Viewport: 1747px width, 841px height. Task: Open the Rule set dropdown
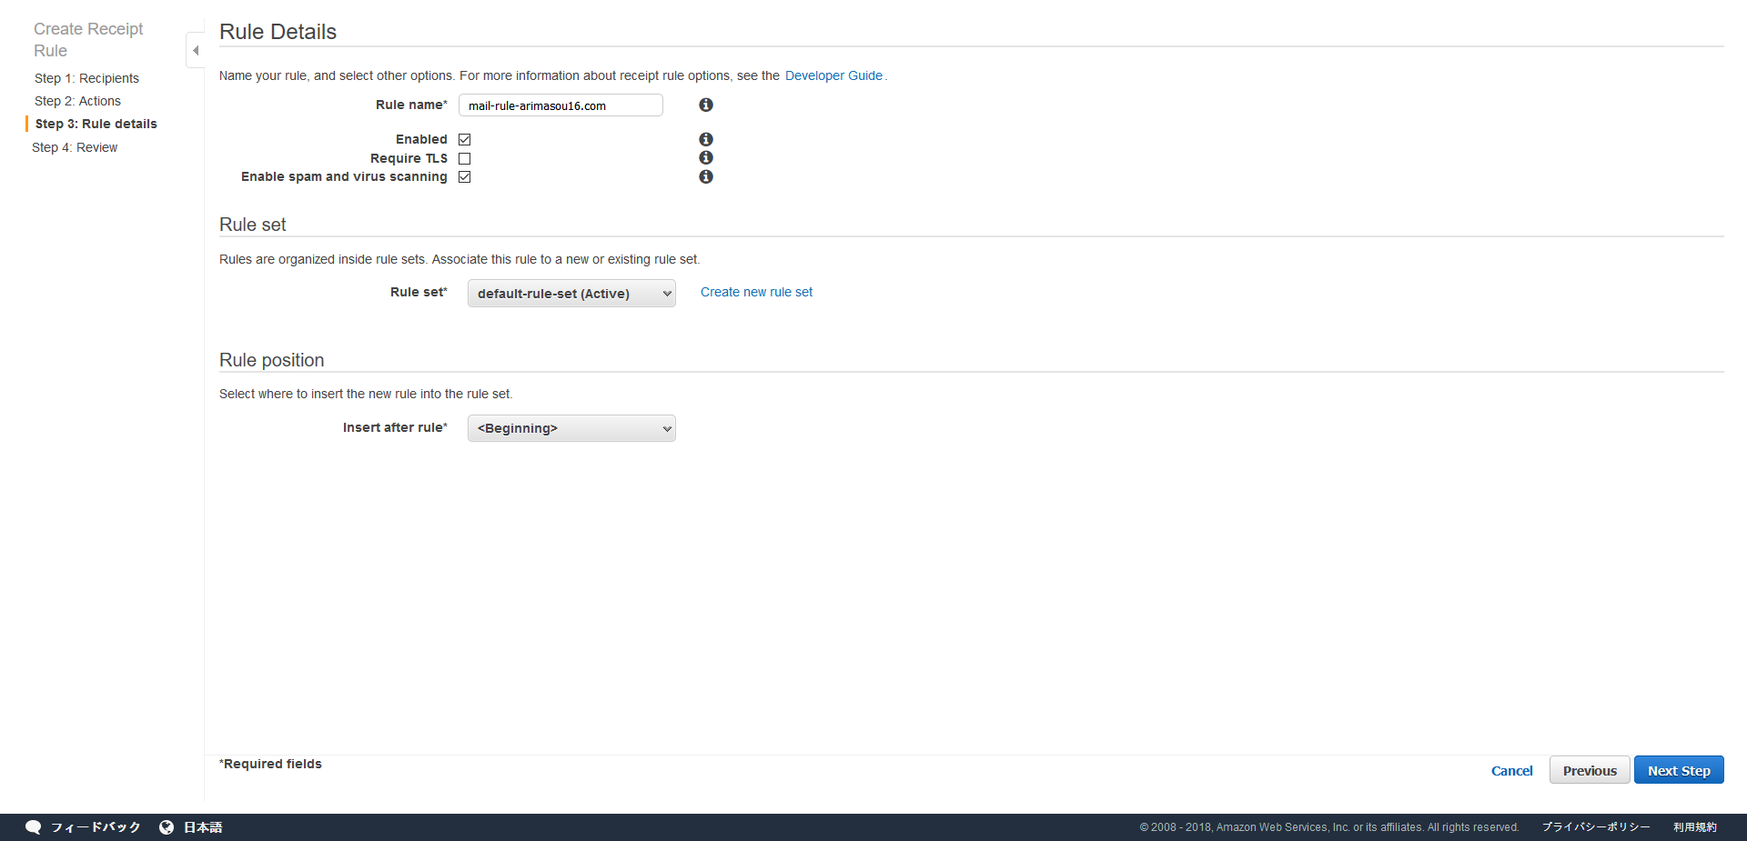[x=571, y=293]
